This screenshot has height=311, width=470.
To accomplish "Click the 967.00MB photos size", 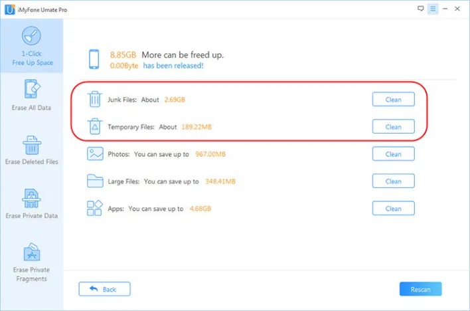I will [210, 154].
